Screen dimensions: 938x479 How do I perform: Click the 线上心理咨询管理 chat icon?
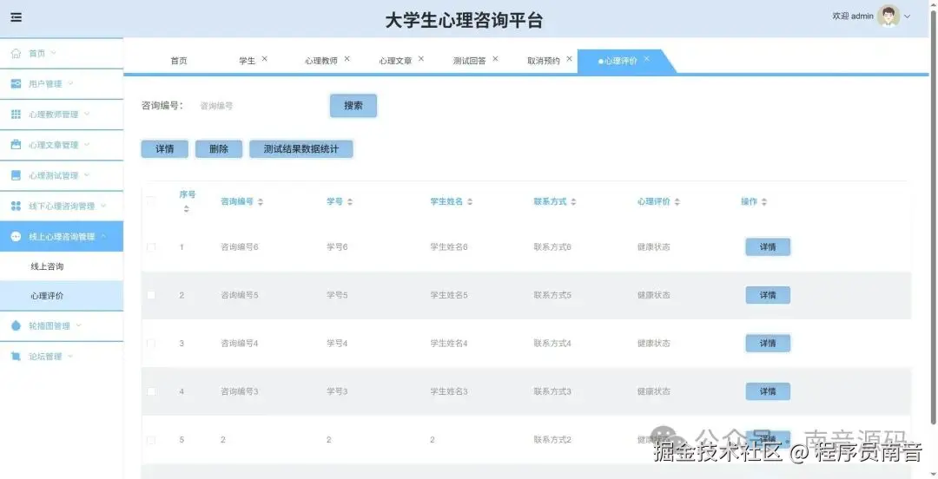(17, 236)
